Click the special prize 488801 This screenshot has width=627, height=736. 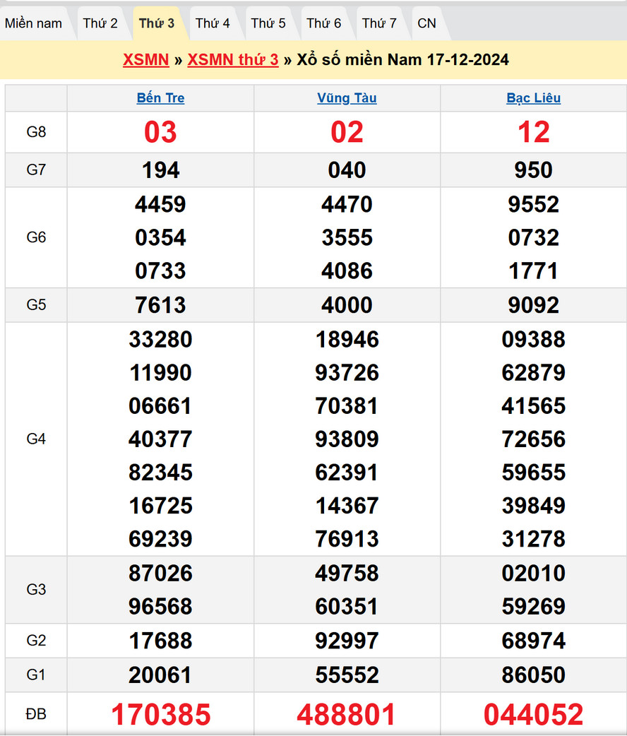coord(347,714)
